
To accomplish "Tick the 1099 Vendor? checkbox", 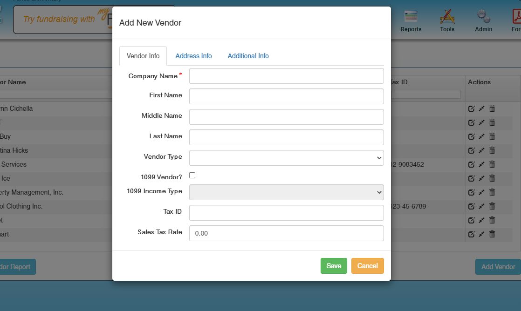I will click(192, 176).
